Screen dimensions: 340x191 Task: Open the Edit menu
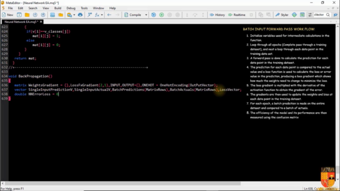tap(20, 8)
